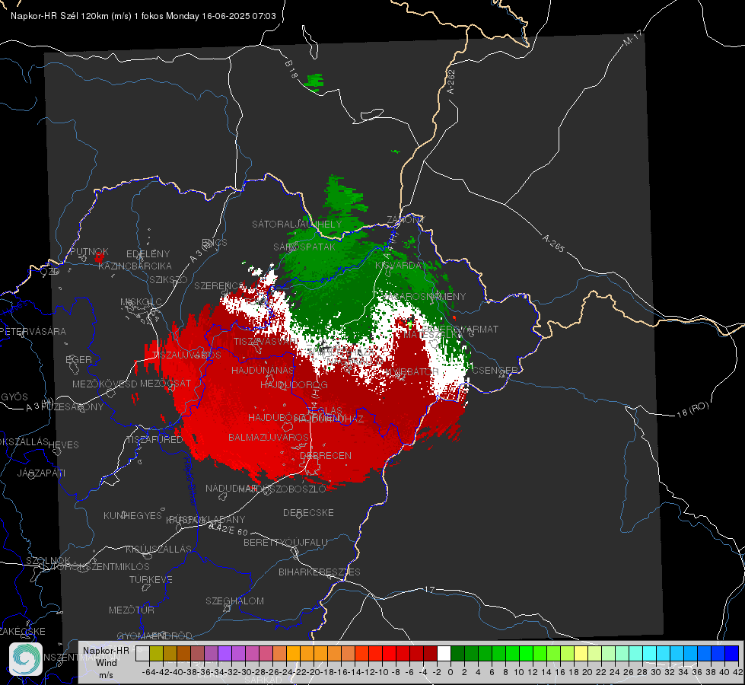Select the 18 (RO) road label
Viewport: 745px width, 685px height.
click(x=692, y=409)
